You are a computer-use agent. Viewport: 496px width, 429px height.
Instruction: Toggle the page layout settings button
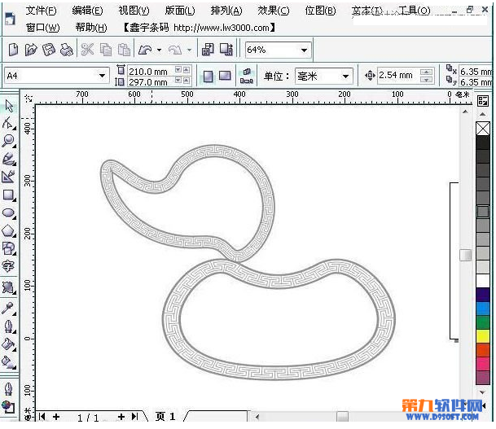[247, 77]
